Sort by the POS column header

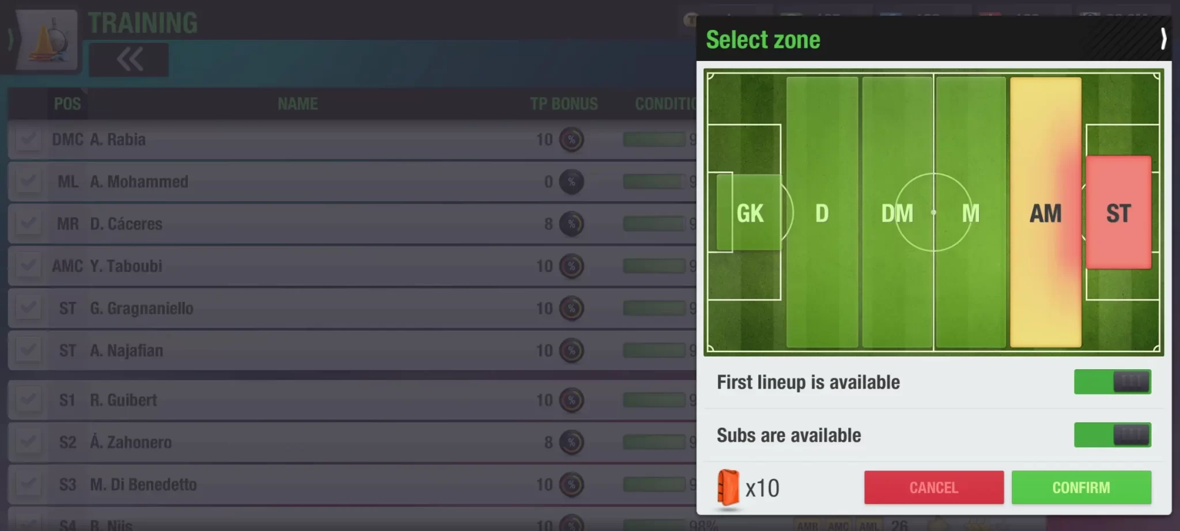click(67, 104)
